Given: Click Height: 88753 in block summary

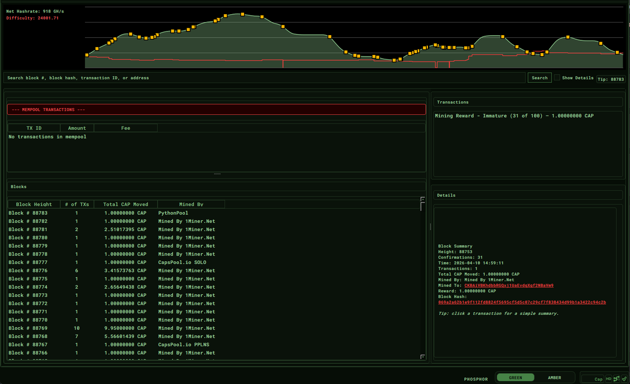Looking at the screenshot, I should [x=455, y=252].
